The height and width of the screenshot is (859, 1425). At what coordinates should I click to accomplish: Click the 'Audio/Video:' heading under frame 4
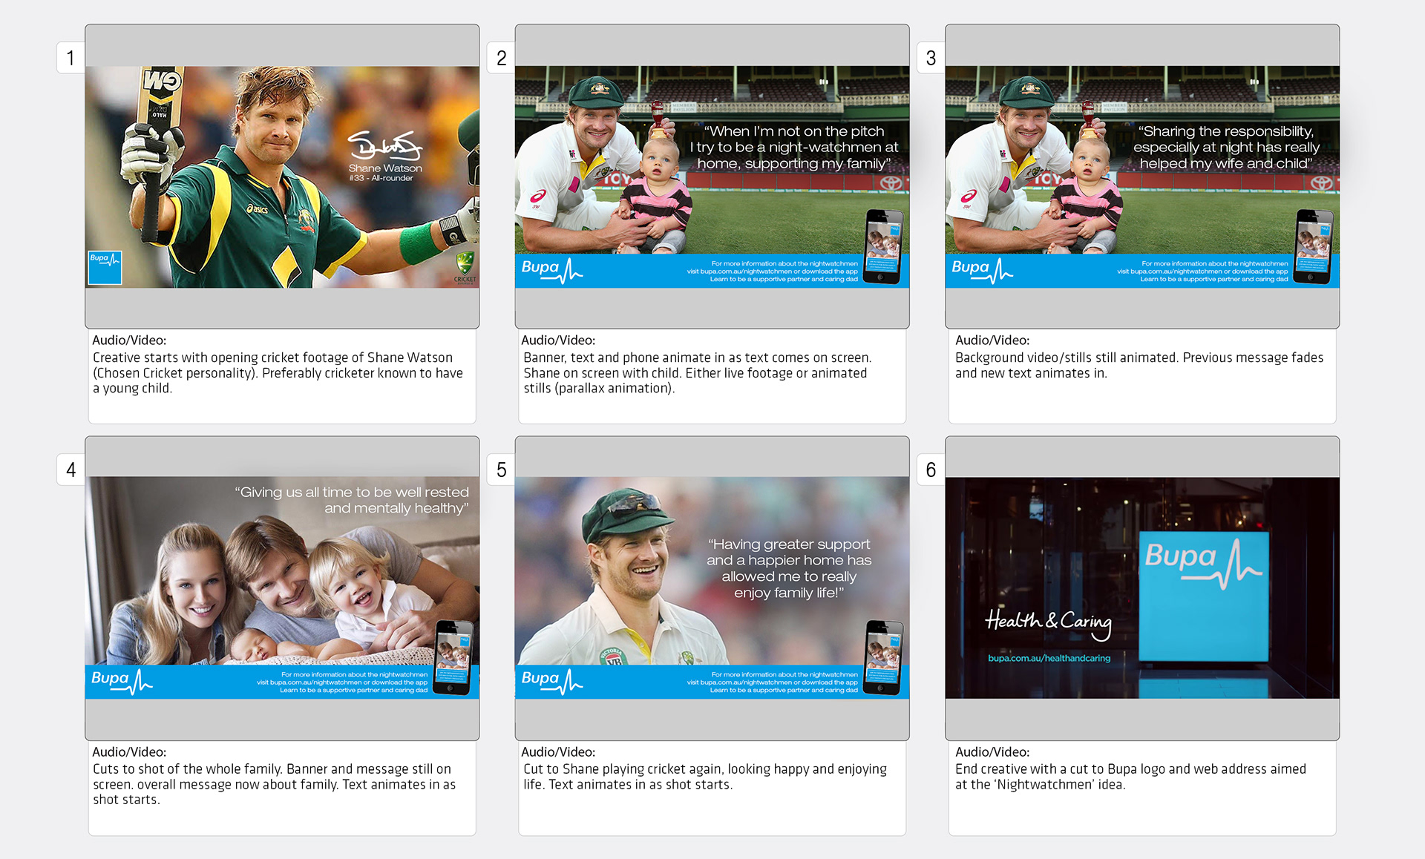[129, 752]
